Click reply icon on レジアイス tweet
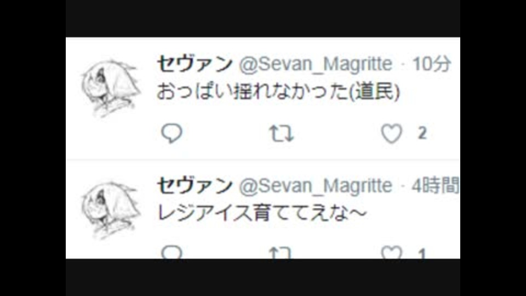Image resolution: width=526 pixels, height=296 pixels. click(x=171, y=252)
